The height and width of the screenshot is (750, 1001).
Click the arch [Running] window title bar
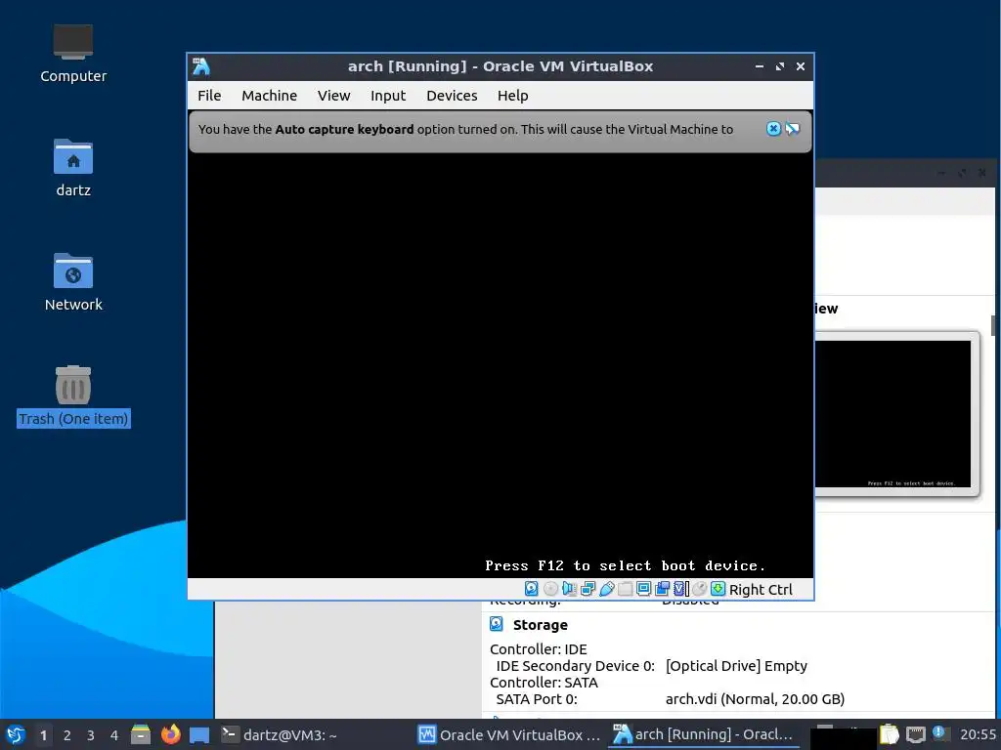coord(500,66)
